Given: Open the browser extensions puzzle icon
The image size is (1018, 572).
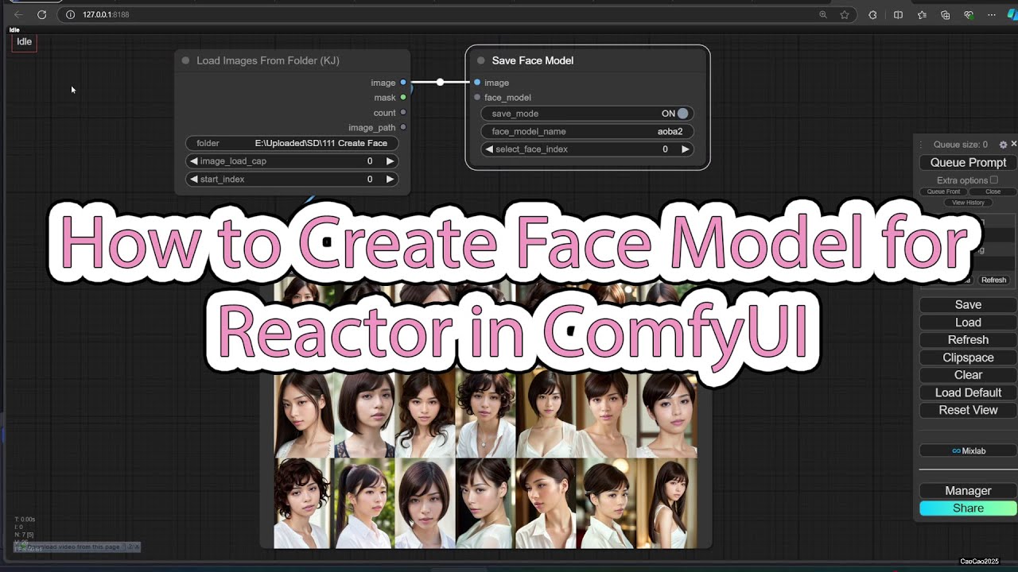Looking at the screenshot, I should point(872,14).
